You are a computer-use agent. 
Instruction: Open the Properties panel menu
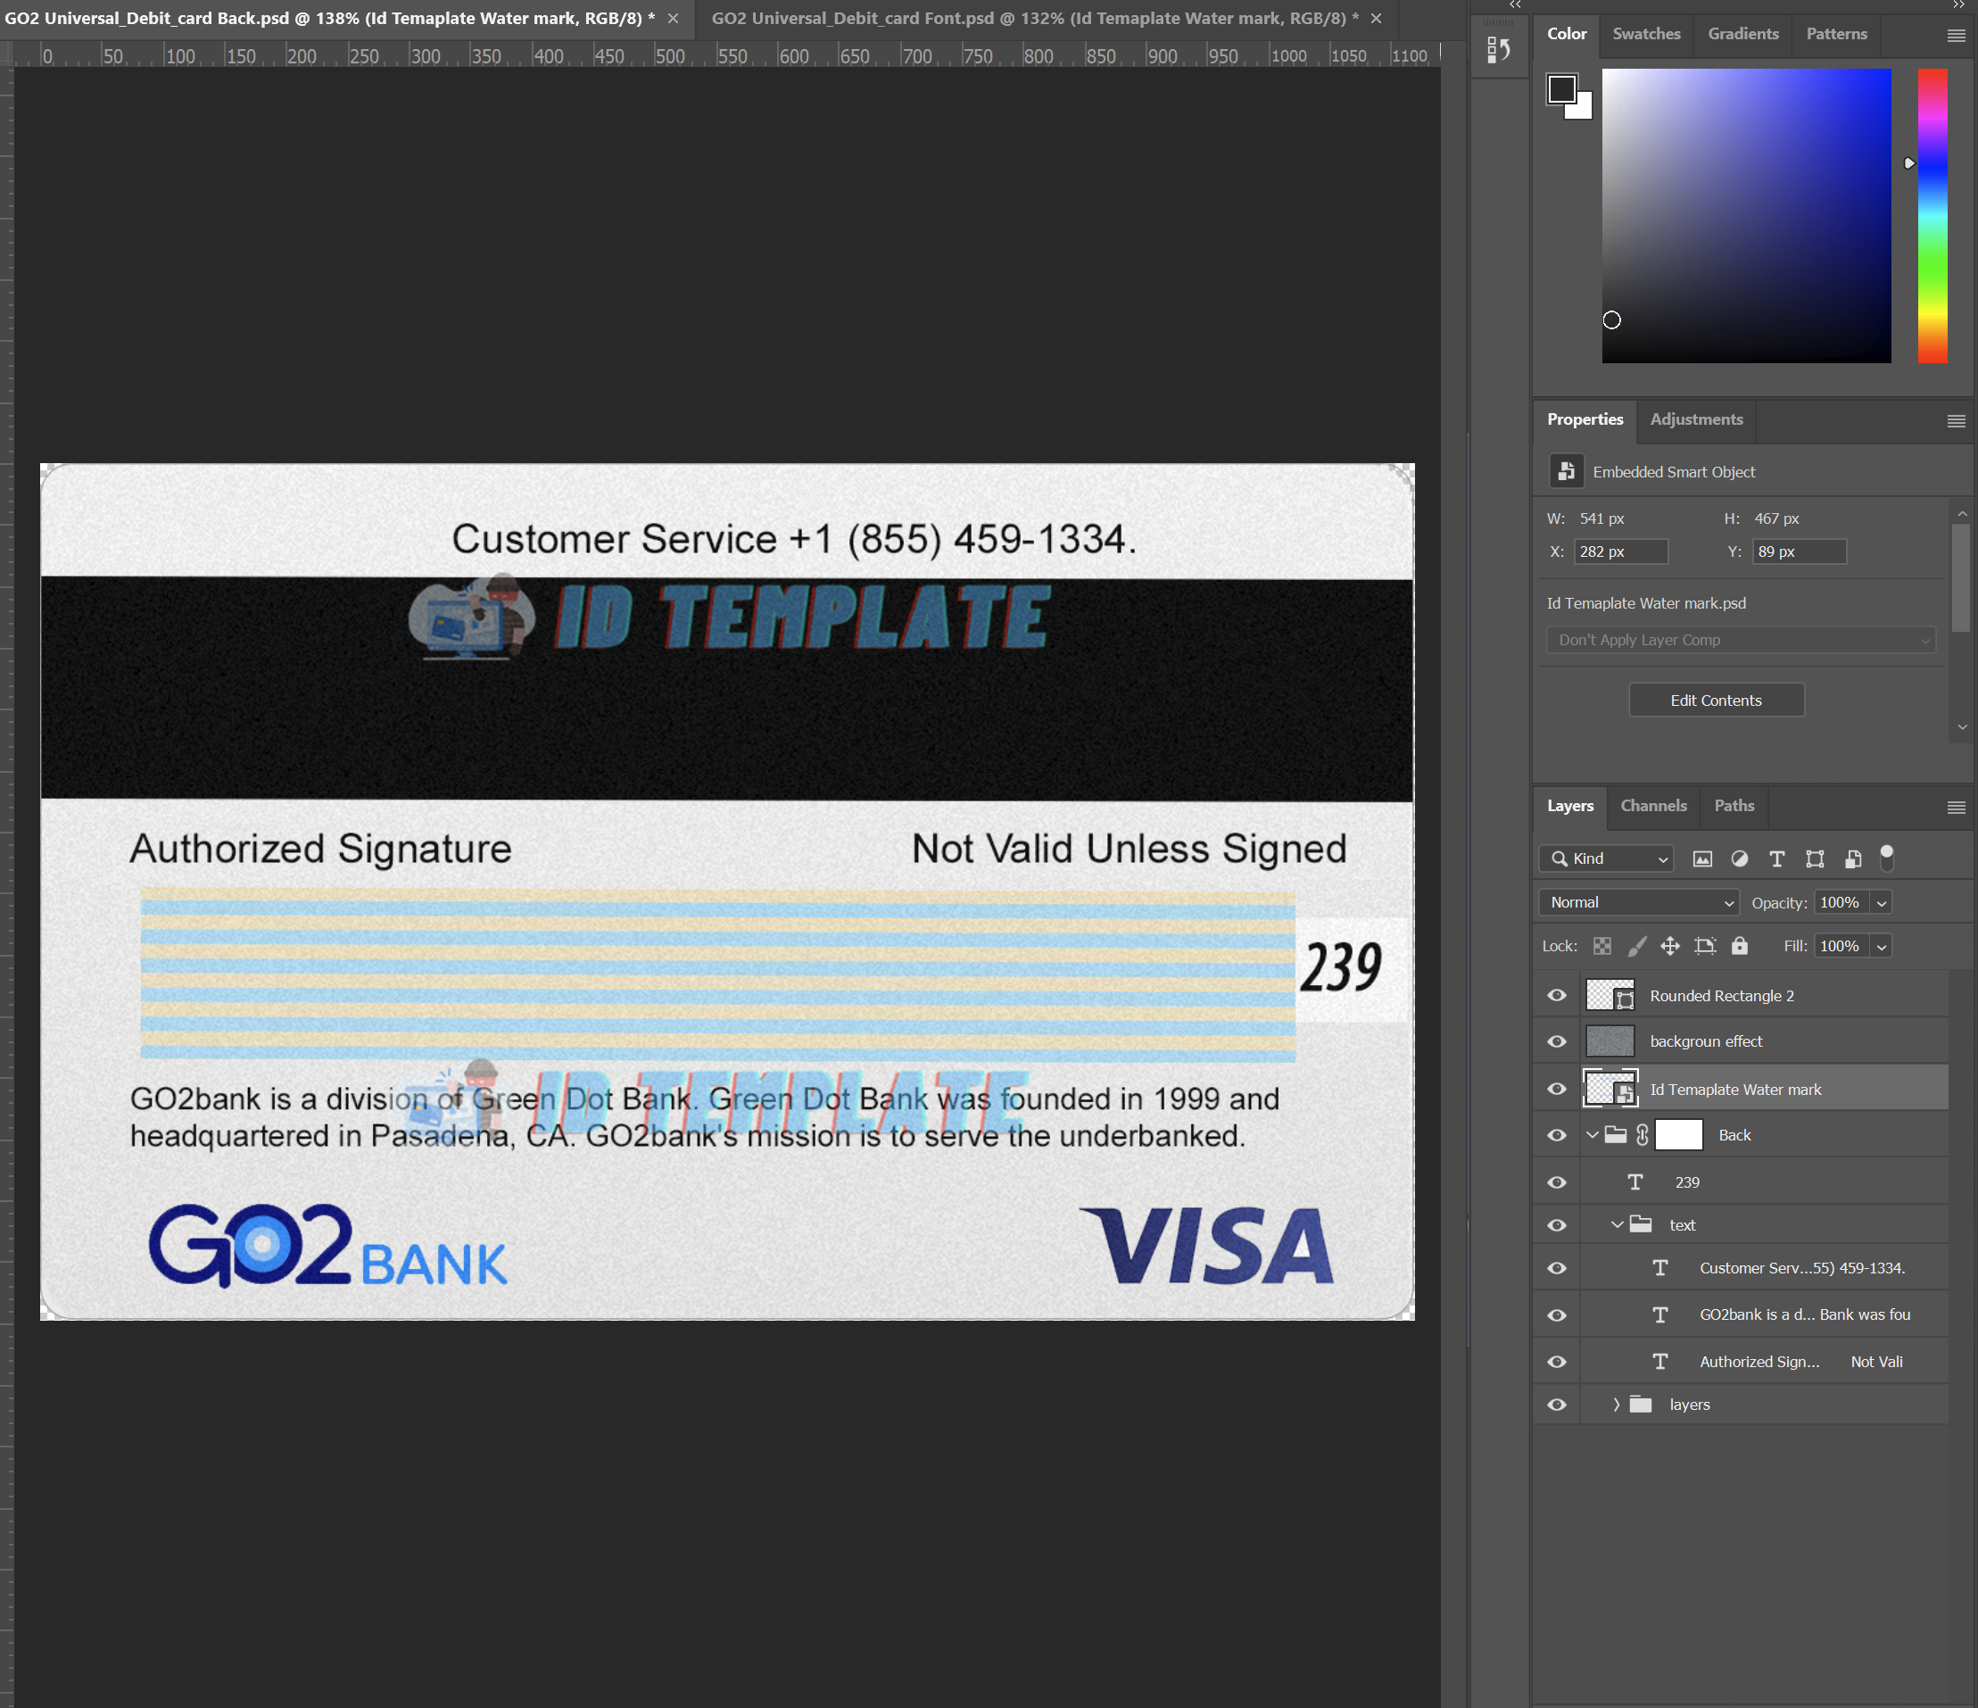(1956, 421)
